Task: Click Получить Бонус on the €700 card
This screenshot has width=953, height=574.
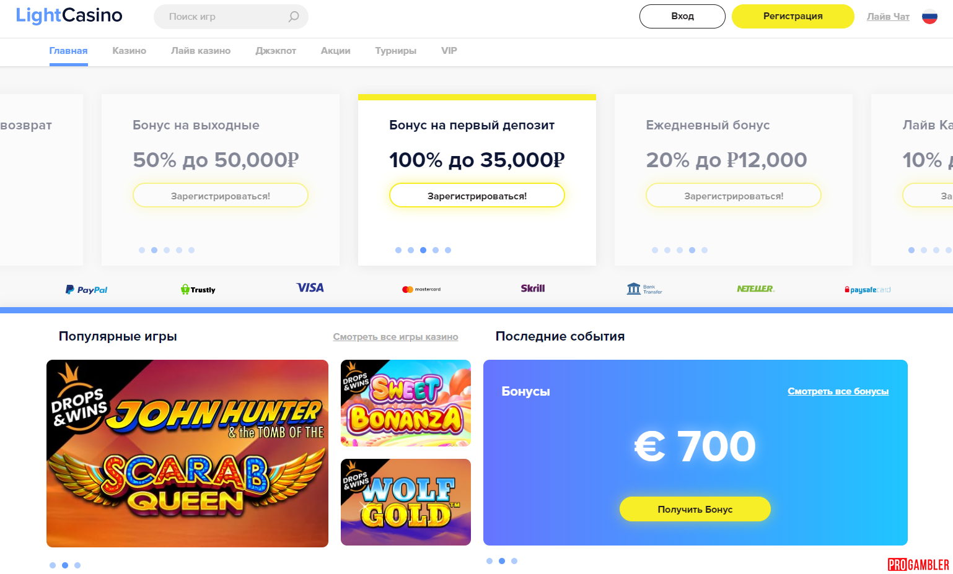Action: click(x=695, y=508)
